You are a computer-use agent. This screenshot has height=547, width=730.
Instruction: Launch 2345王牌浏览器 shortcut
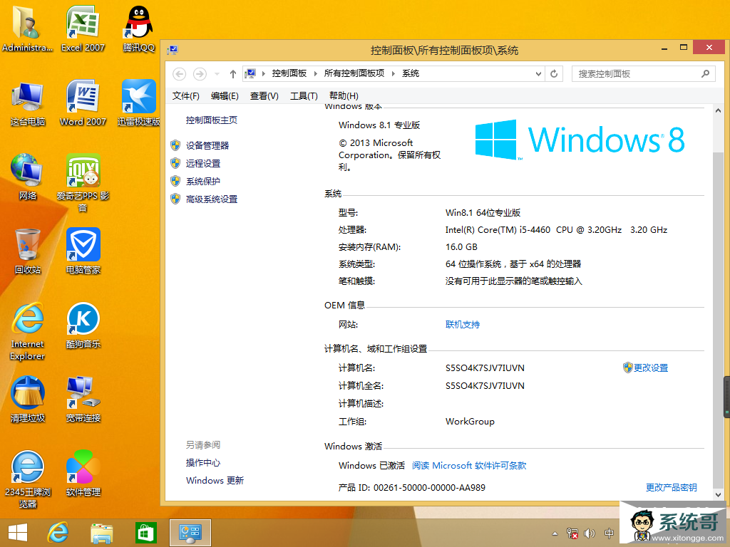pos(28,479)
